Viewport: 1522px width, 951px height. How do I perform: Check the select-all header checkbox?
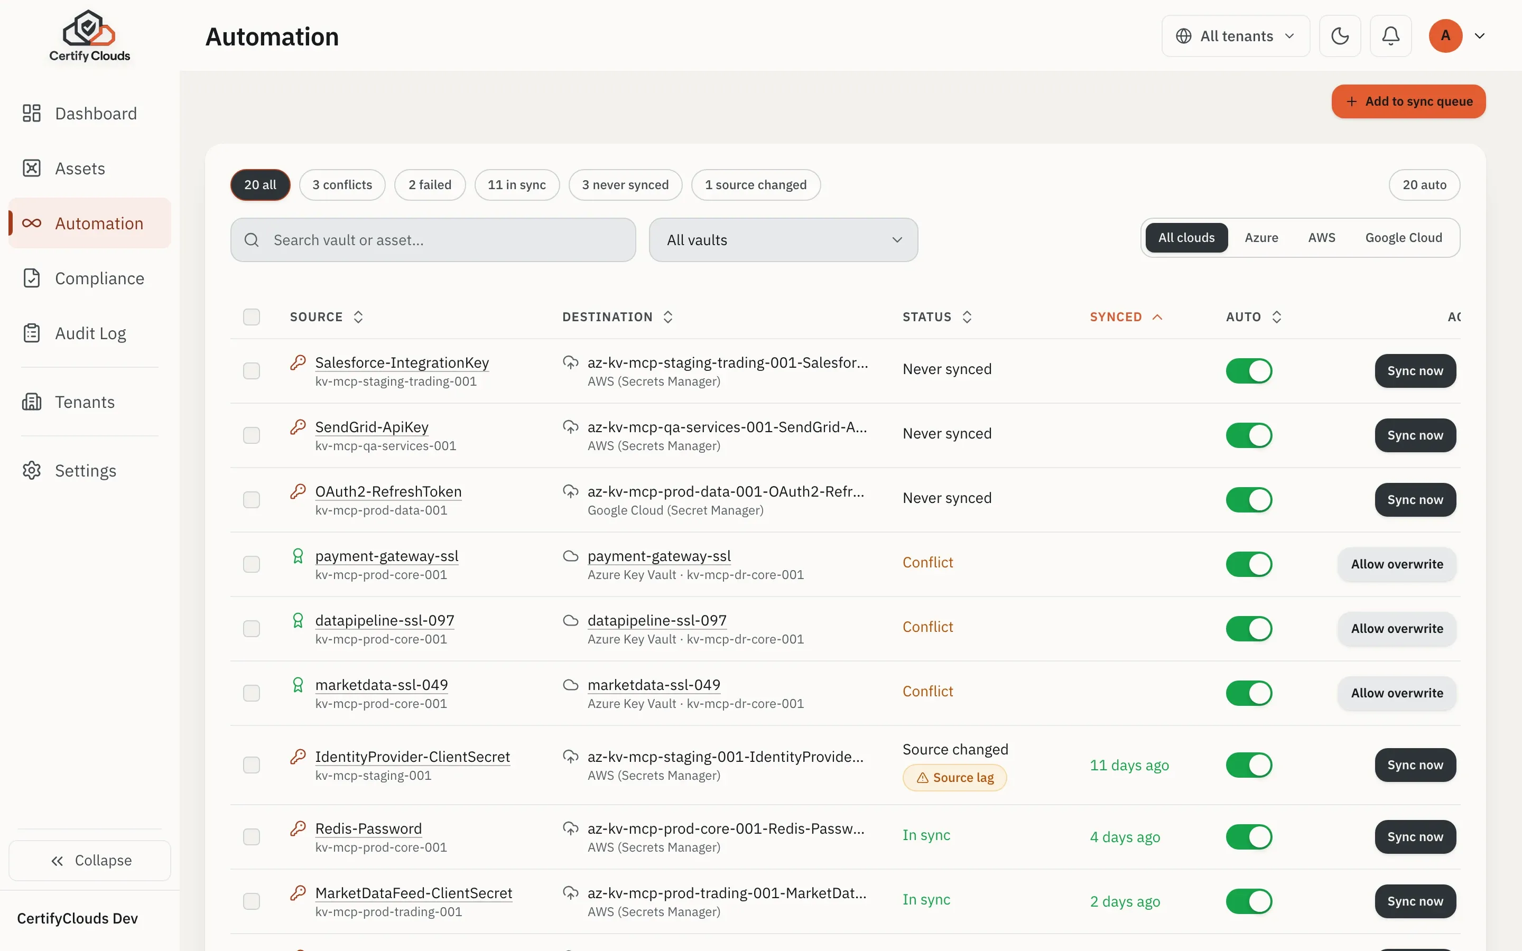(x=252, y=316)
